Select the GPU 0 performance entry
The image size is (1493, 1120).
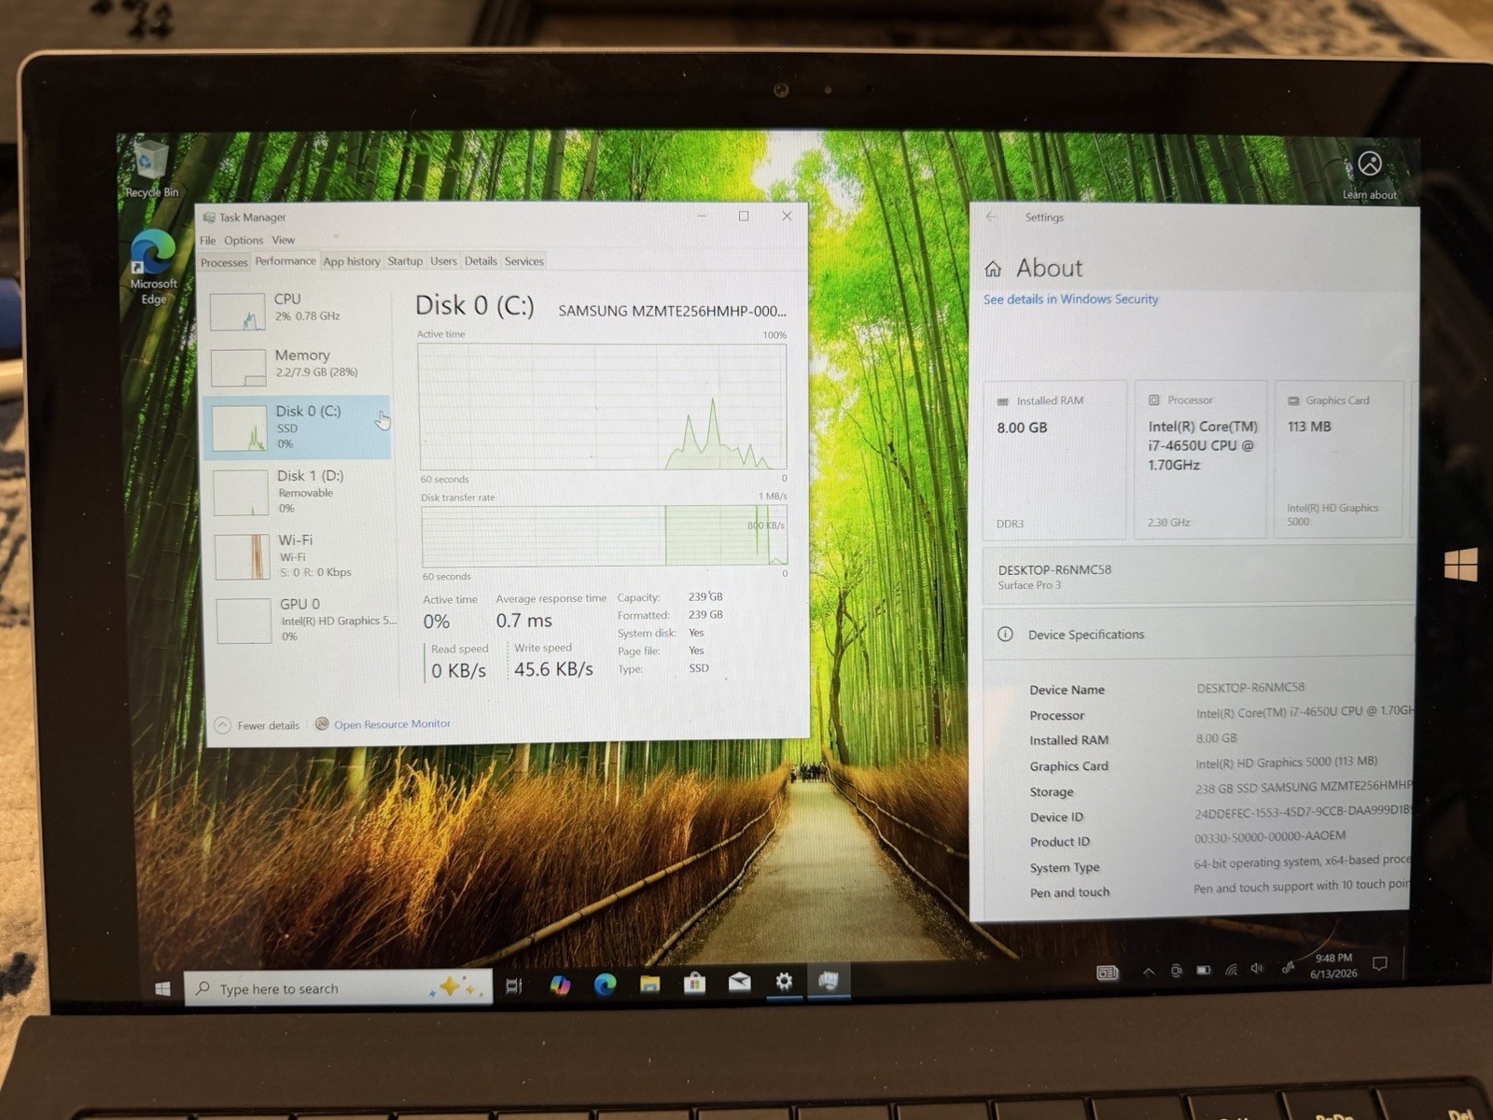tap(303, 620)
